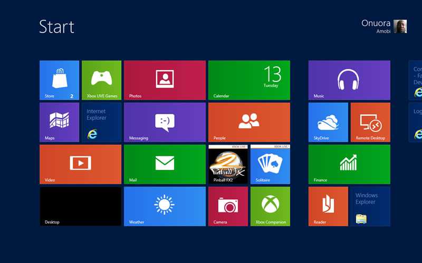Open Windows Explorer tile
This screenshot has width=422, height=263.
coord(370,206)
